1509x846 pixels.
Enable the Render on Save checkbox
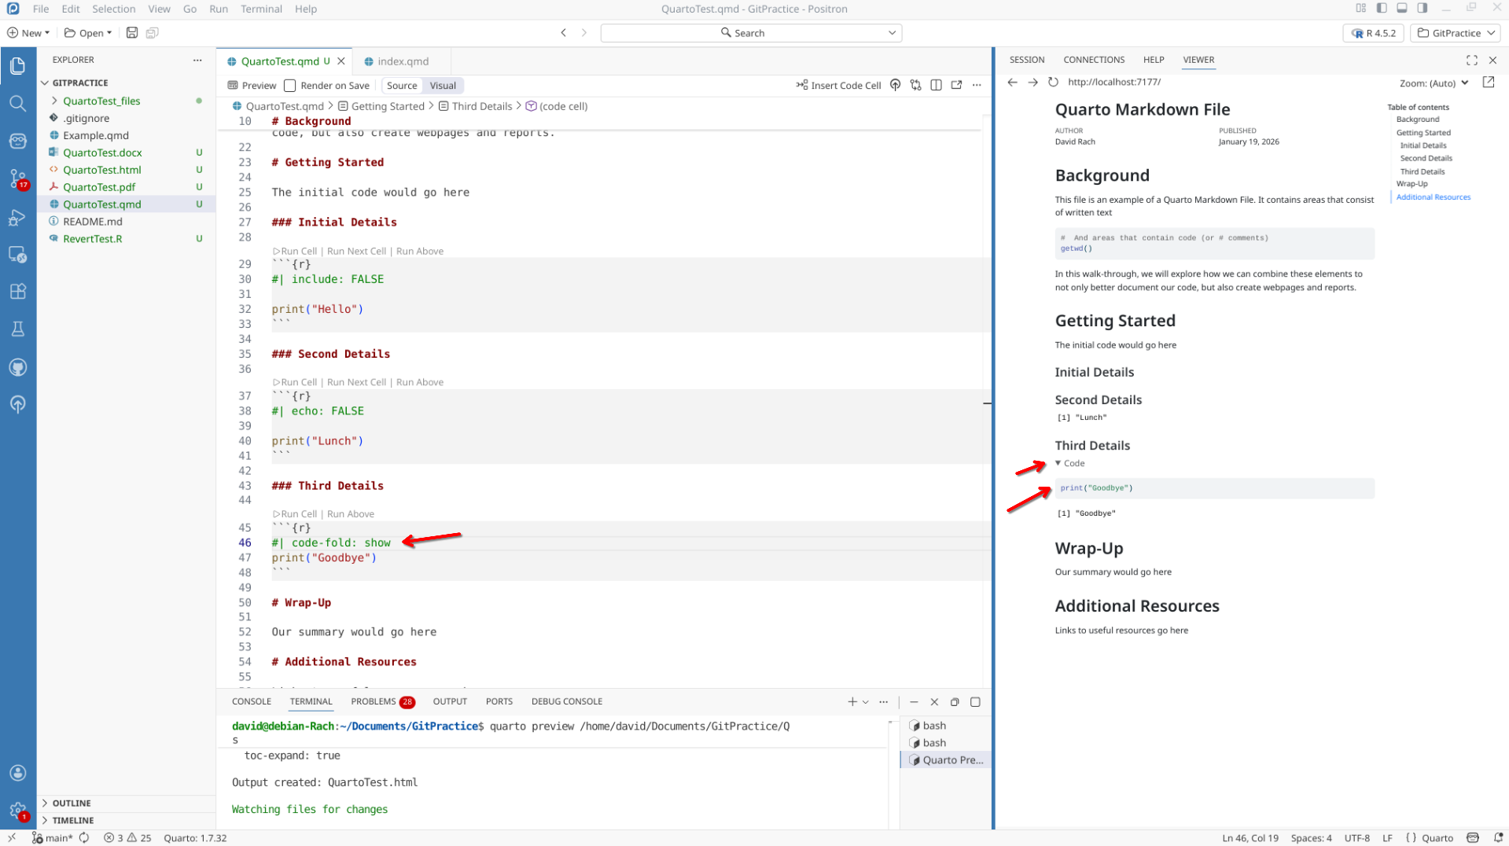(290, 86)
